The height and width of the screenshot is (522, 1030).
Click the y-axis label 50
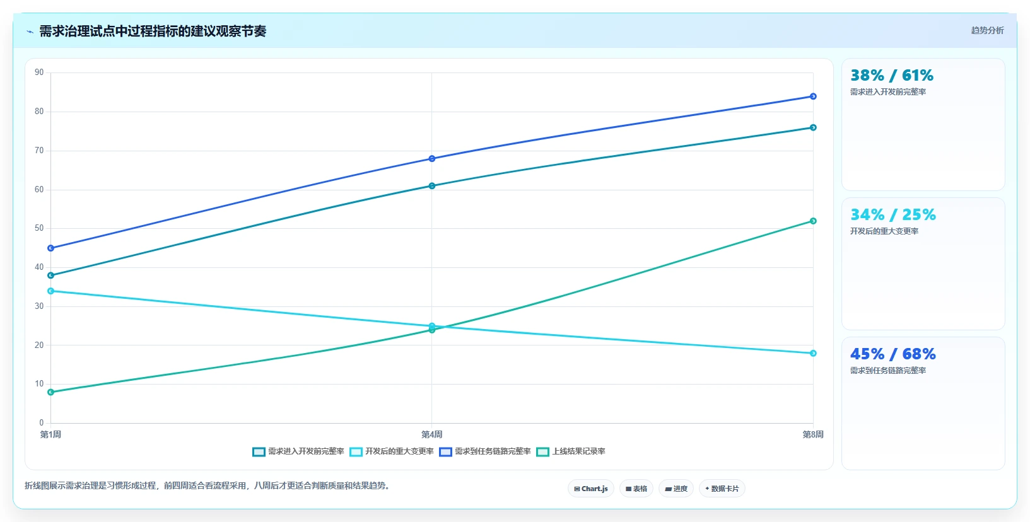tap(39, 228)
